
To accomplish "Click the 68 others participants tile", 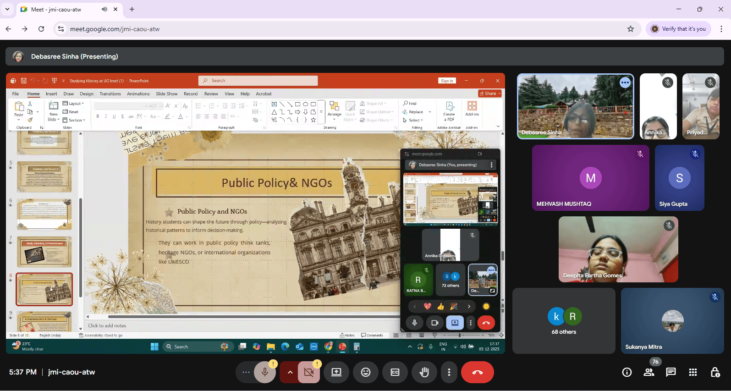I will pos(564,321).
